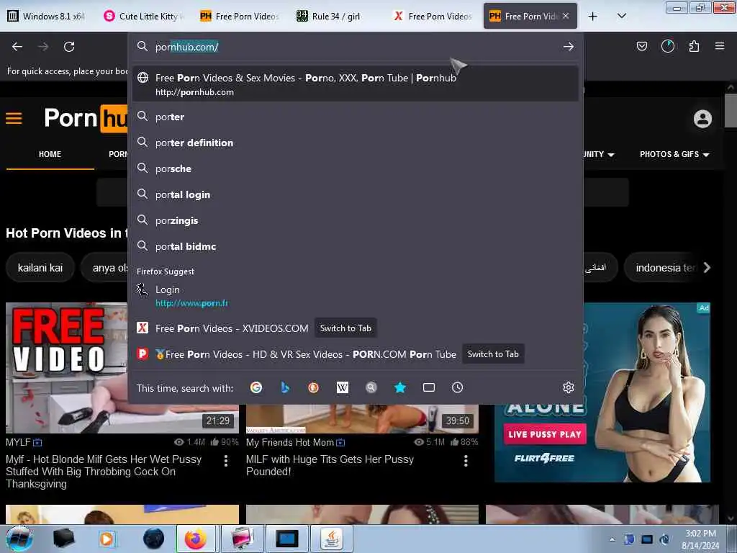Expand the PHOTOS & GIFS dropdown
Screen dimensions: 737x553
click(x=674, y=154)
